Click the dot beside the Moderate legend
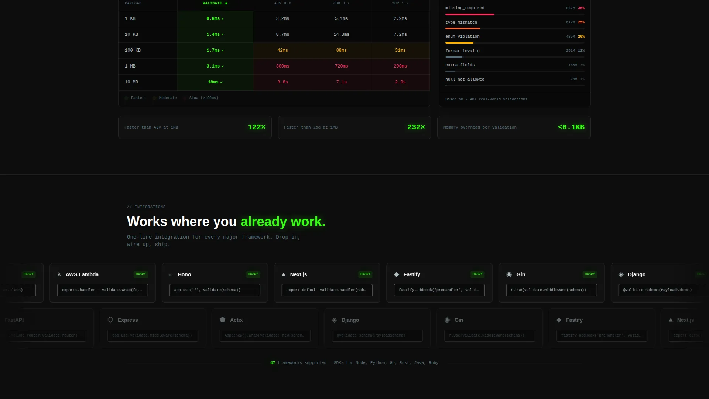 click(x=154, y=98)
